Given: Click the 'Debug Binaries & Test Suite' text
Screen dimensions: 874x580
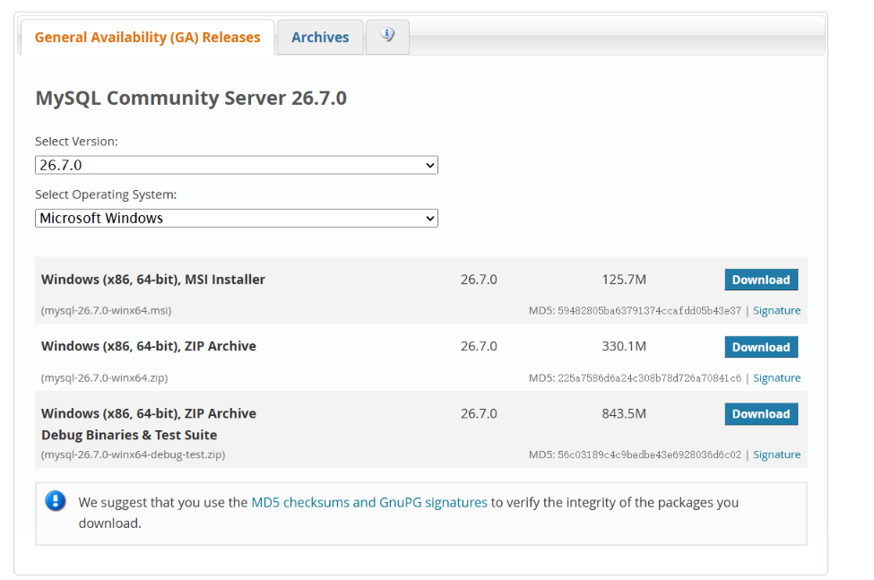Looking at the screenshot, I should (129, 435).
